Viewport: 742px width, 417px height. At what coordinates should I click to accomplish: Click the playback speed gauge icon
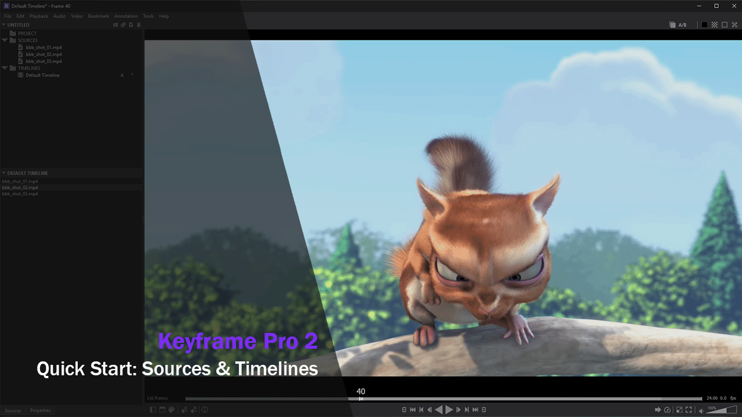[667, 410]
